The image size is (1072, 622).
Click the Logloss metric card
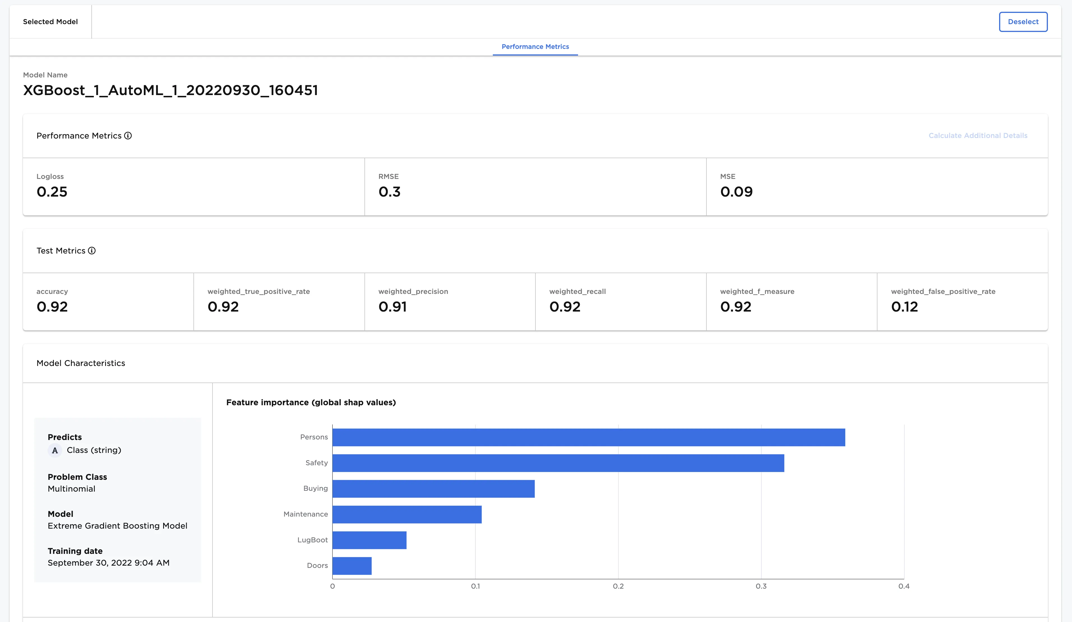(x=193, y=187)
